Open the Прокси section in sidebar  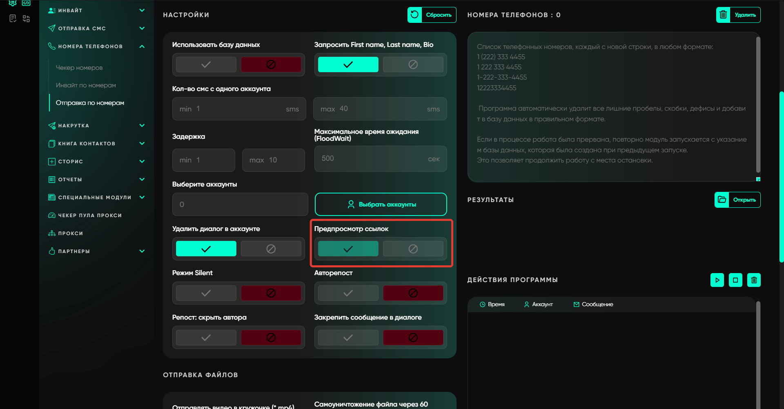coord(70,233)
